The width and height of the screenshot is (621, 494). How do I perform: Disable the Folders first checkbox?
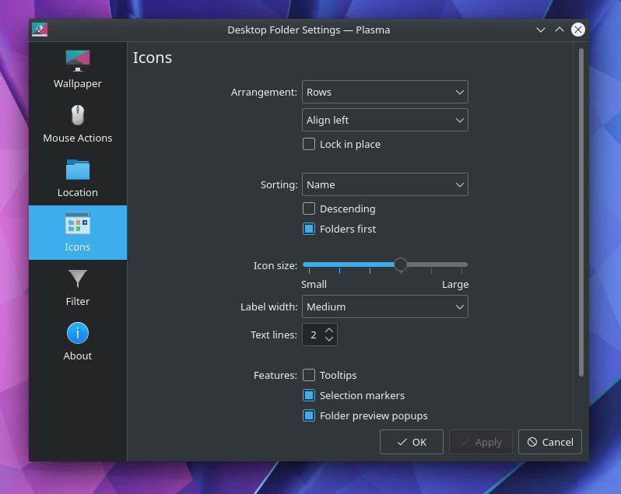[x=309, y=229]
